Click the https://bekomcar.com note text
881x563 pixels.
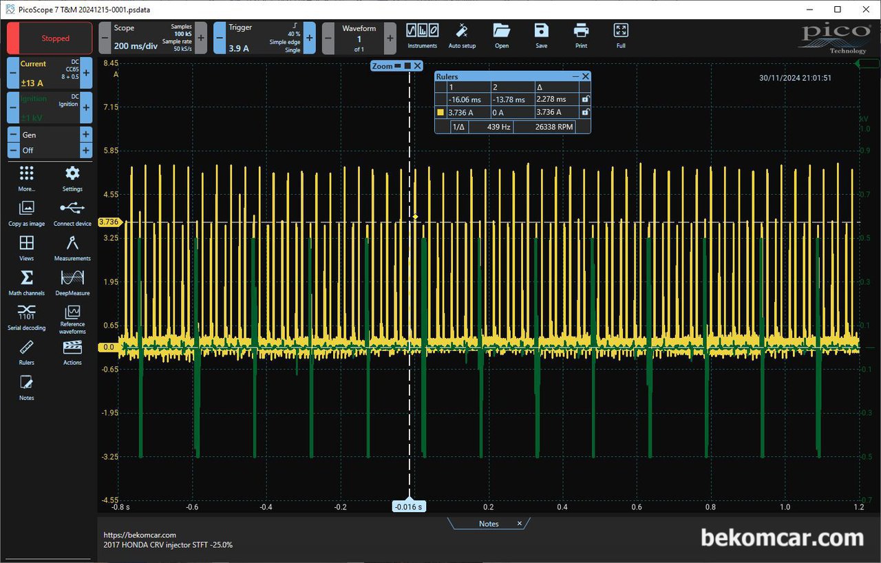coord(140,535)
